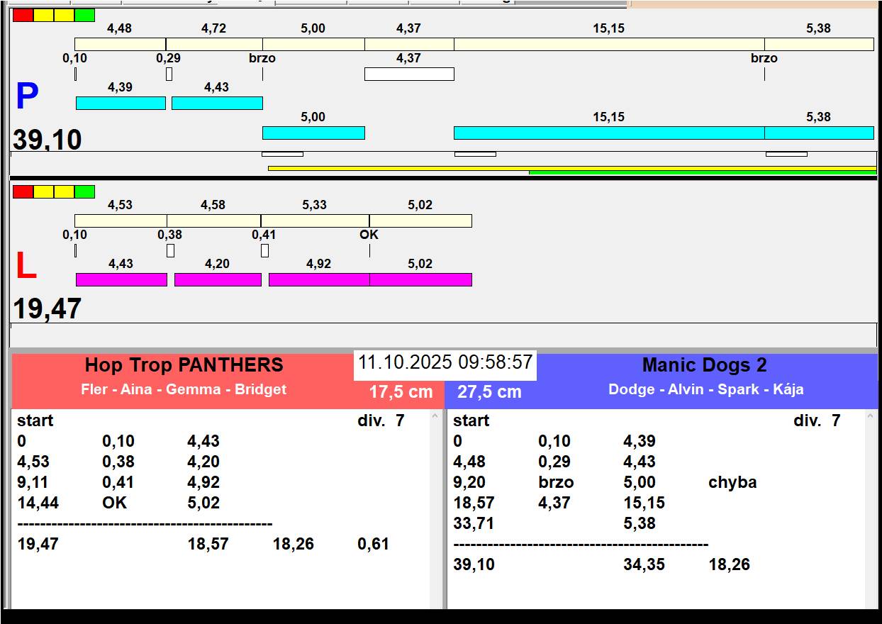Click the 27,5 cm jump height label
882x624 pixels.
click(489, 392)
